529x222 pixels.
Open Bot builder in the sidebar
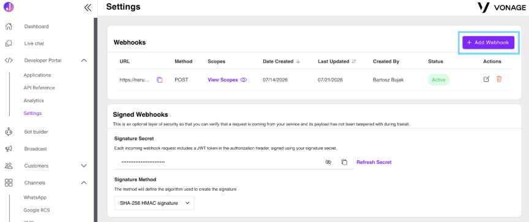(x=36, y=131)
